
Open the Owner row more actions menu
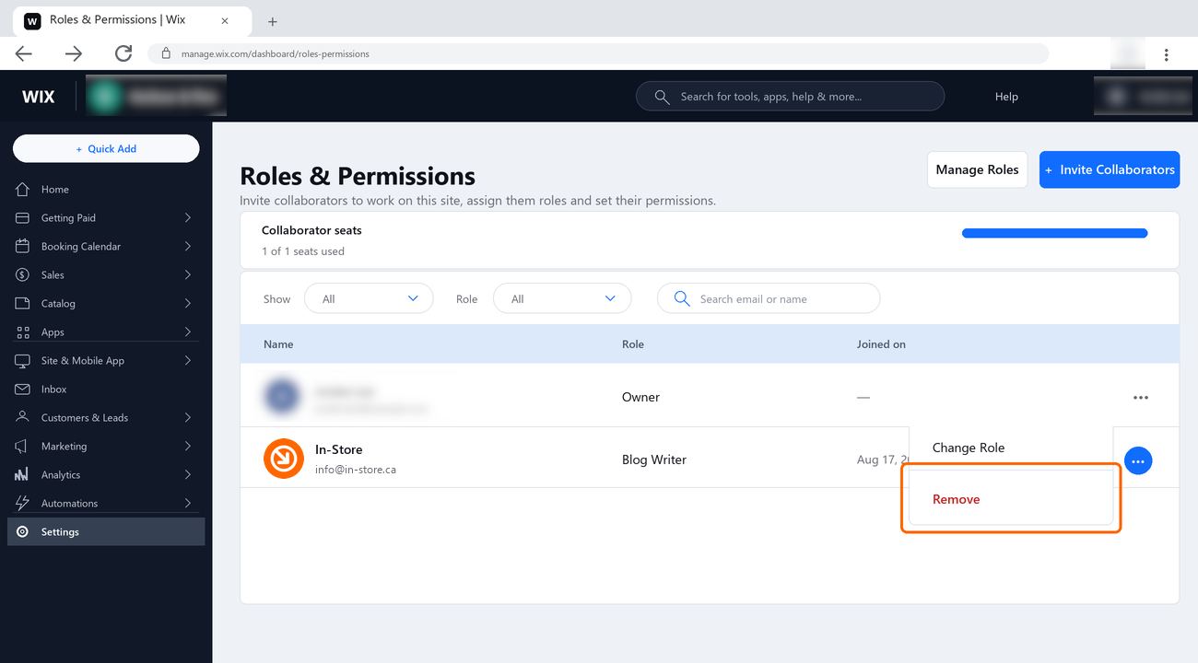coord(1141,398)
